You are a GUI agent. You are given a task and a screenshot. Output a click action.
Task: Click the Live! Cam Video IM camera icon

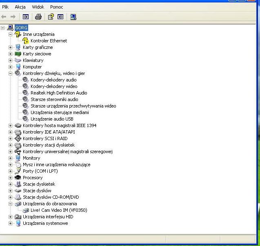pyautogui.click(x=26, y=210)
